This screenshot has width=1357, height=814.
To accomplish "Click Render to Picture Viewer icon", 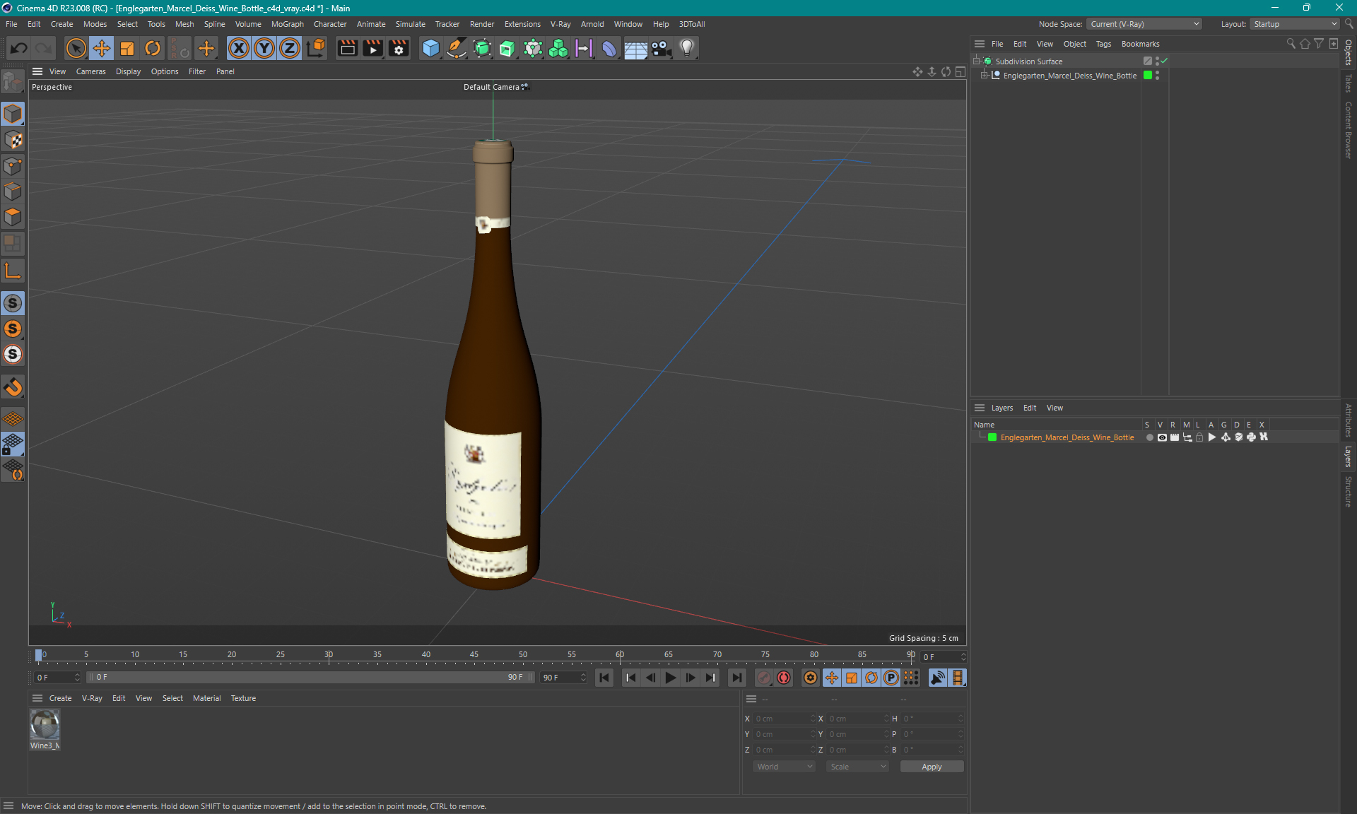I will [x=372, y=48].
